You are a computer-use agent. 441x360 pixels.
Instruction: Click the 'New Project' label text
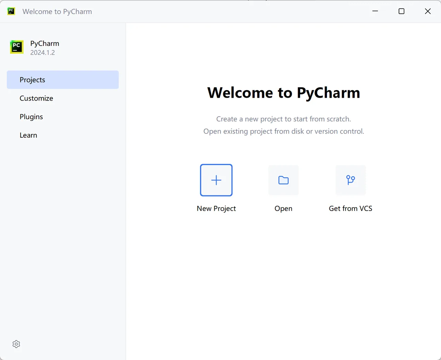coord(216,209)
